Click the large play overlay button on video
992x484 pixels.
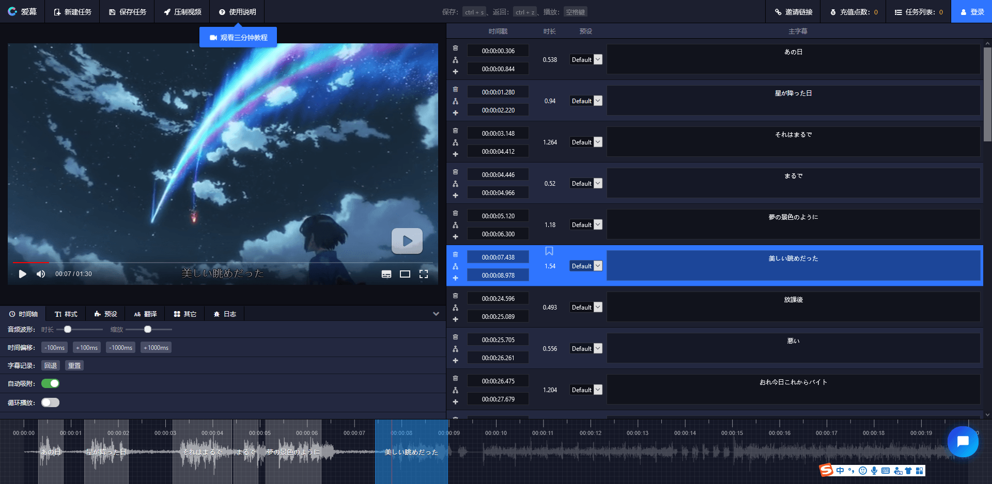coord(407,241)
